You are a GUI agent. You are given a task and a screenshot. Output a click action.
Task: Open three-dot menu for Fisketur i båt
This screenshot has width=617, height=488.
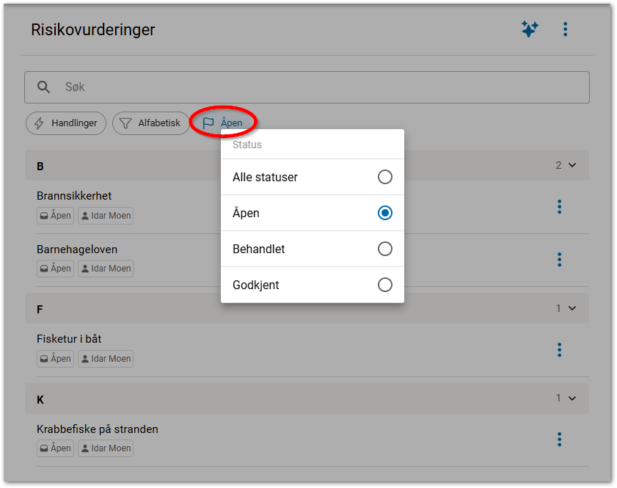tap(559, 349)
